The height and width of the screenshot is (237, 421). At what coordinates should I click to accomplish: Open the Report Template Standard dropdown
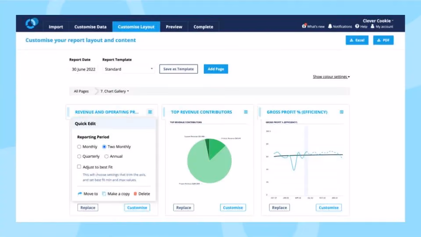(x=128, y=69)
